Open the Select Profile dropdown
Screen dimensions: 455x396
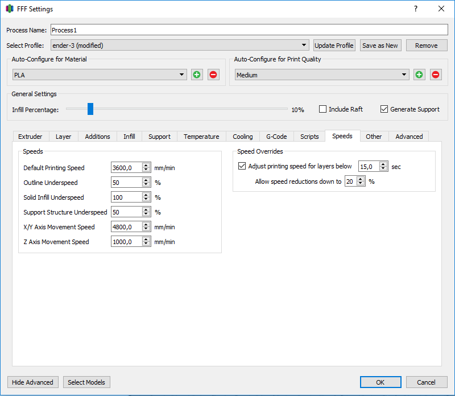click(x=180, y=46)
